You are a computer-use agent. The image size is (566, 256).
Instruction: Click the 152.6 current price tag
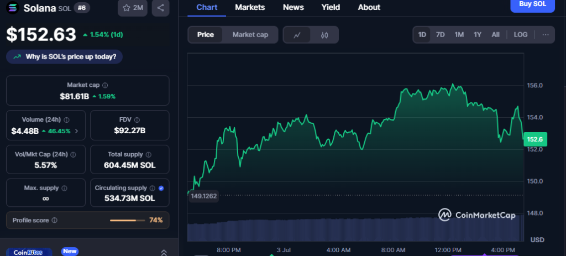[535, 139]
